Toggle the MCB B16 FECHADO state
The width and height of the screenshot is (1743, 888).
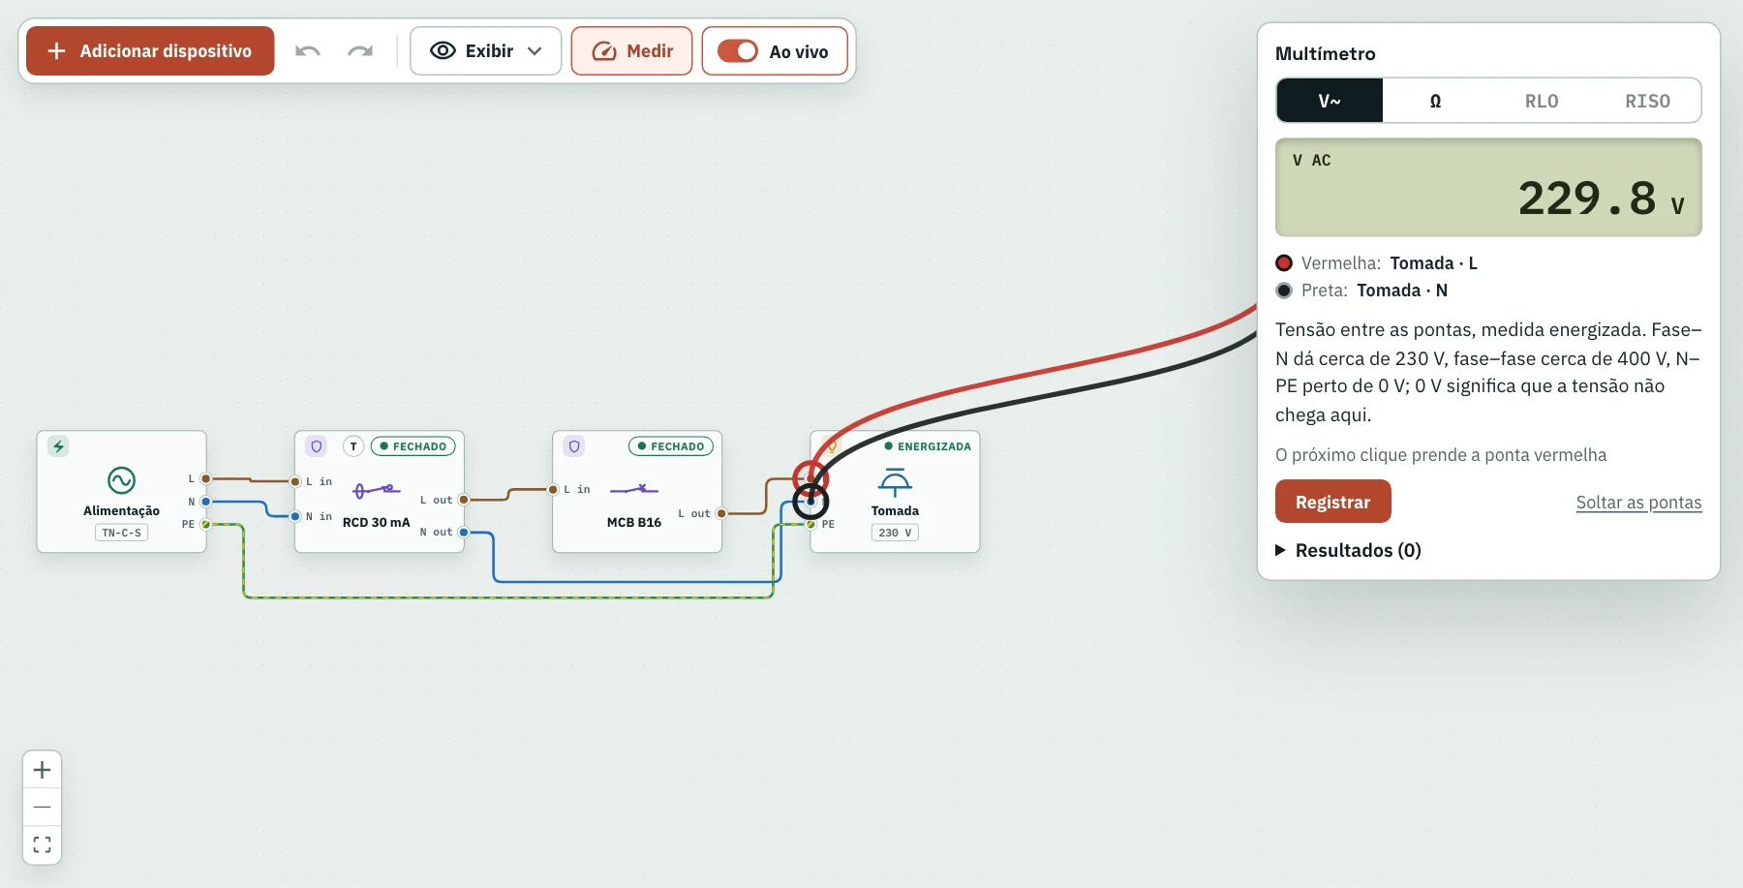click(671, 446)
